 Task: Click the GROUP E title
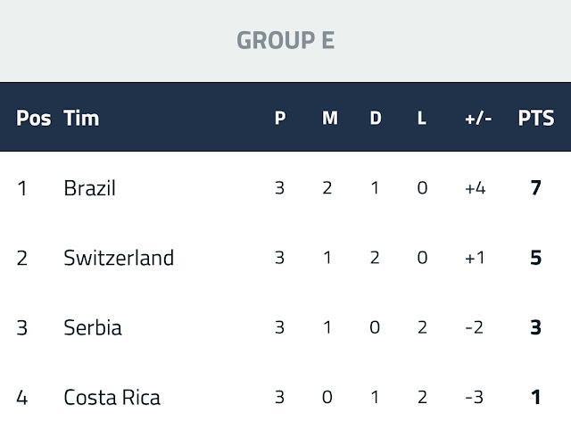[285, 40]
